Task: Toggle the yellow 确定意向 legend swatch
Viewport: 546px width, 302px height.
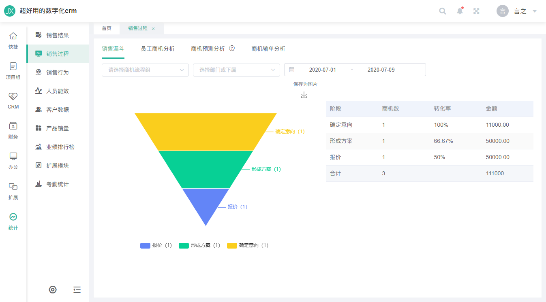Action: tap(232, 245)
